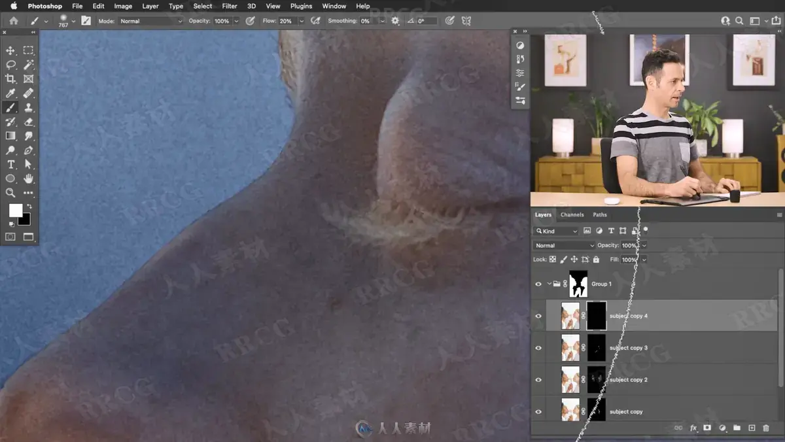
Task: Select the Clone Stamp tool
Action: click(x=28, y=107)
